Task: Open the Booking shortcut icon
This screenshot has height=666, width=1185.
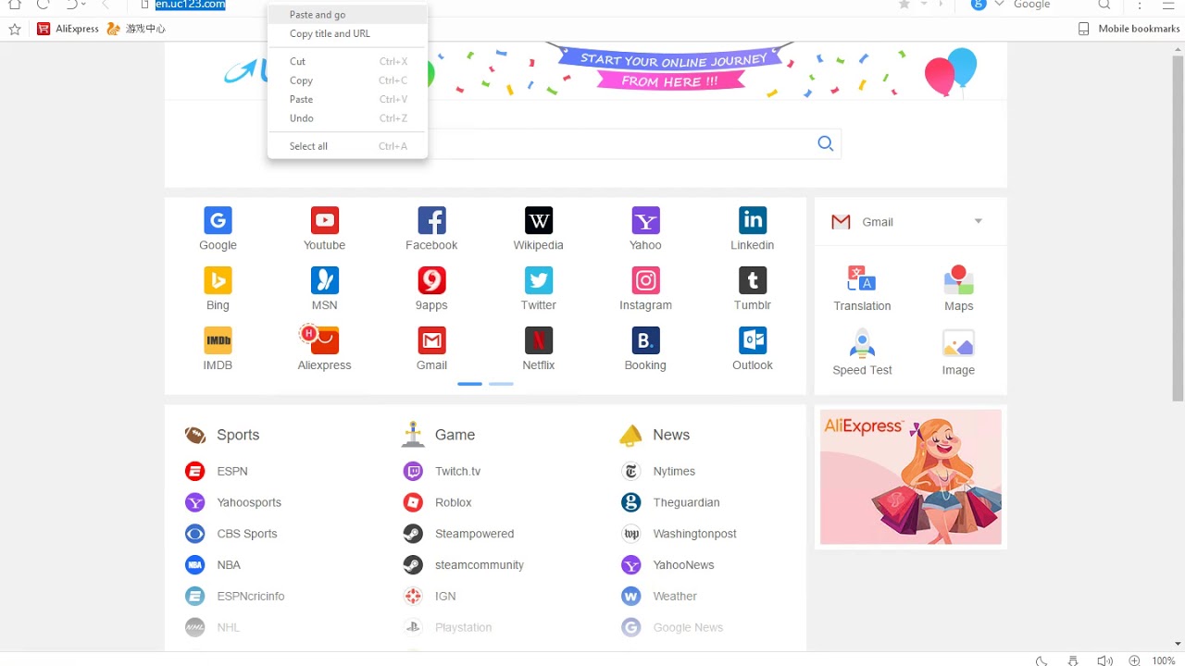Action: 645,340
